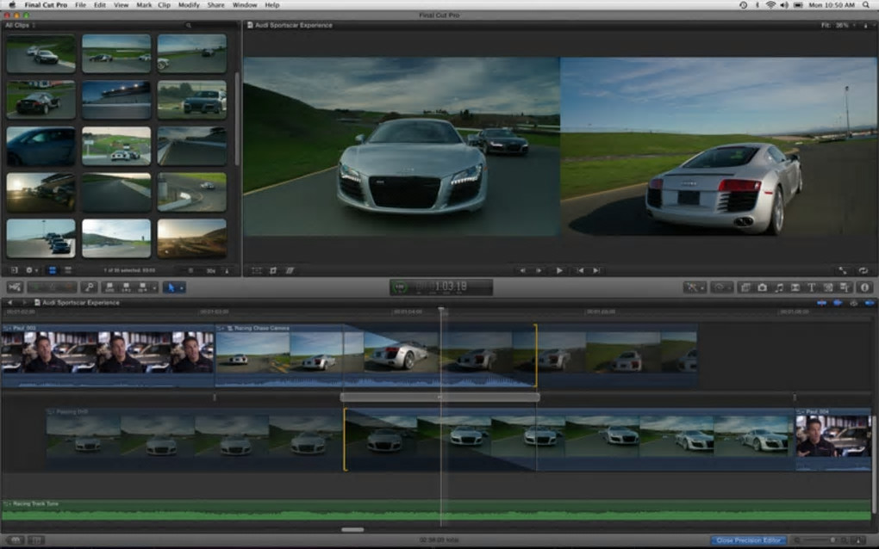Toggle viewer loop playback
The width and height of the screenshot is (879, 549).
tap(863, 270)
